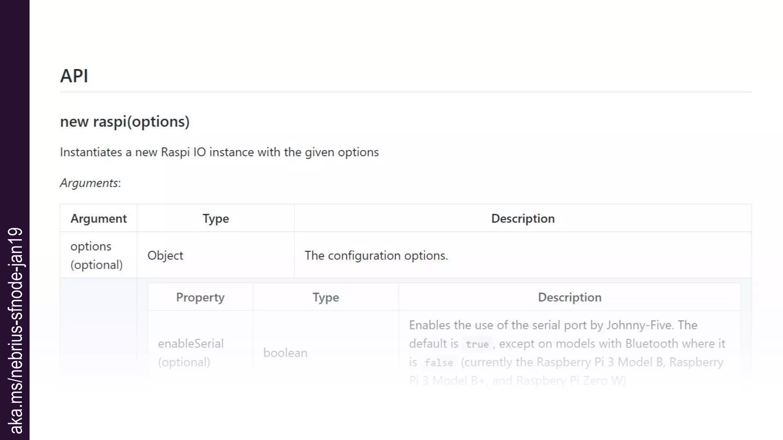This screenshot has width=783, height=440.
Task: Click the "Argument" column header
Action: 98,218
